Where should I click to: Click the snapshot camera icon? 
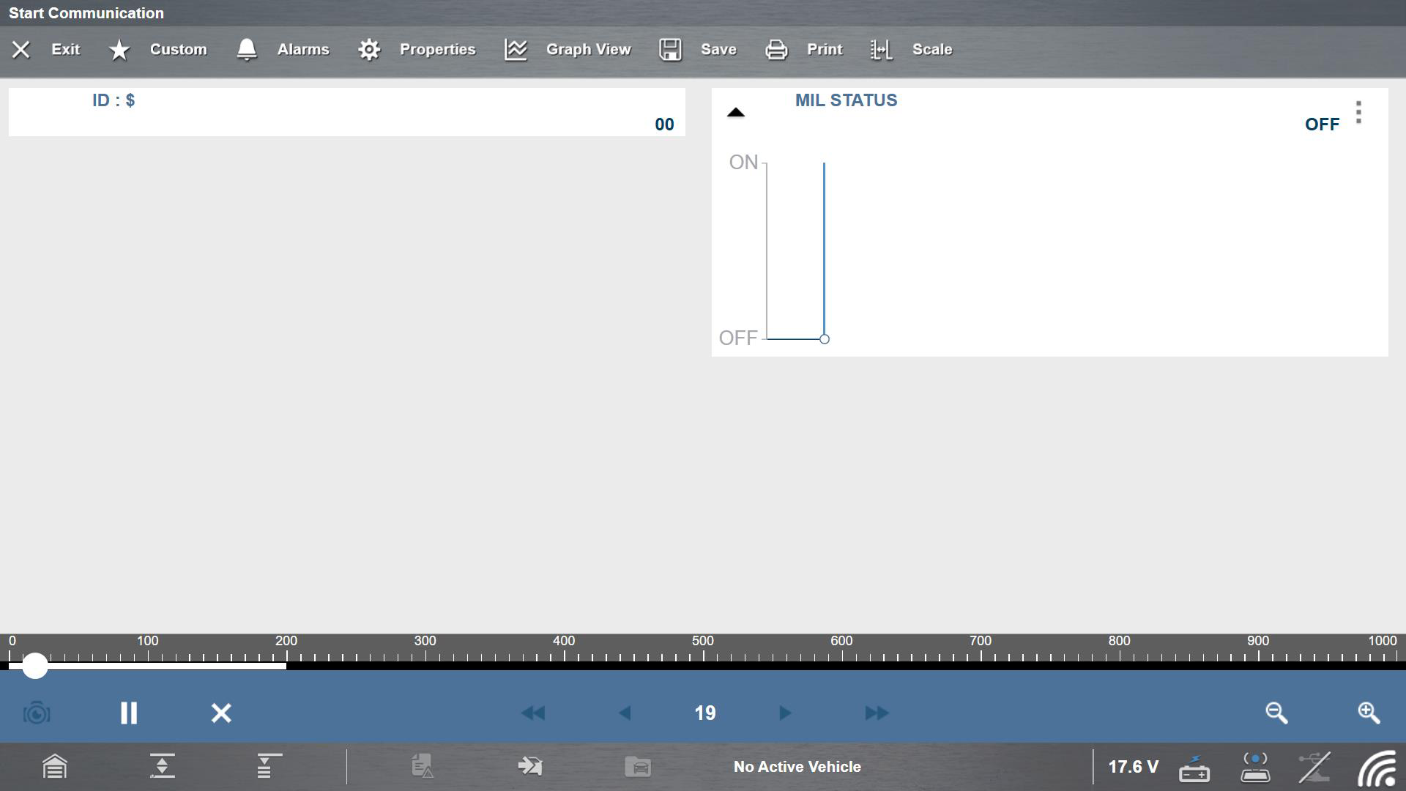[x=37, y=713]
